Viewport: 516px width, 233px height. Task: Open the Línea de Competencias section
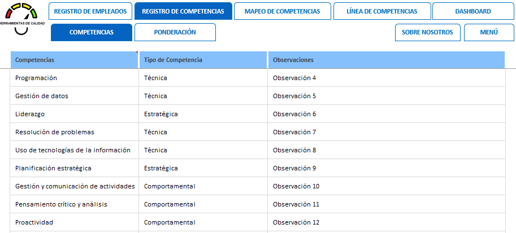coord(382,11)
